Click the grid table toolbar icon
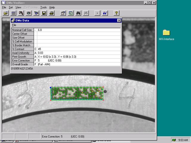Viewport: 191px width, 143px height. pos(13,13)
